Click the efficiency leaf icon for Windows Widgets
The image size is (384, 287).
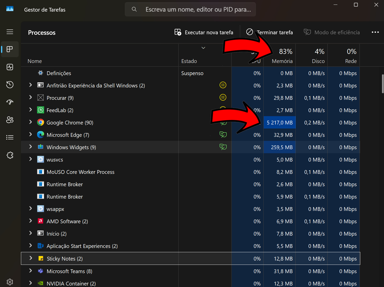click(x=223, y=147)
